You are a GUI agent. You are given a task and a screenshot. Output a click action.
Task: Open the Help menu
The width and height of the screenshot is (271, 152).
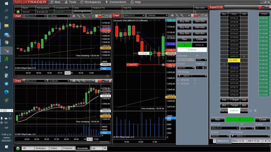pyautogui.click(x=135, y=2)
